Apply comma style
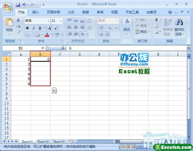The image size is (193, 151). [x=116, y=28]
